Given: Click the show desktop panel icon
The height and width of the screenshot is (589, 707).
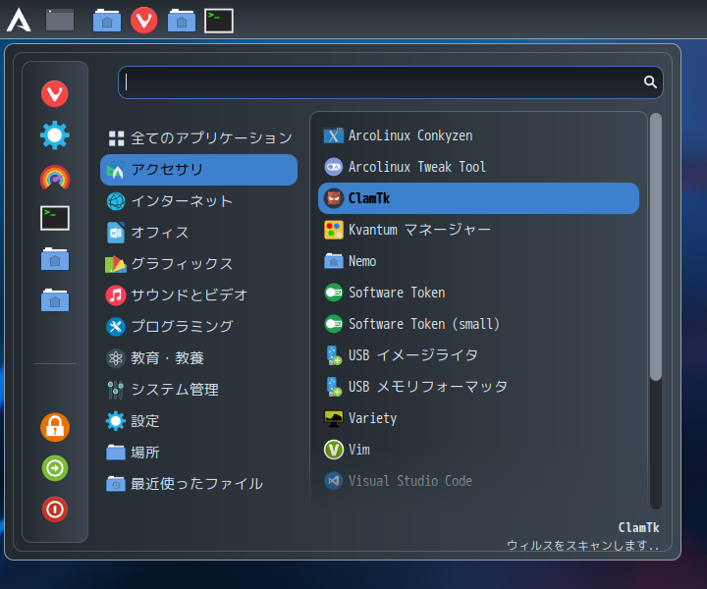Looking at the screenshot, I should click(60, 21).
